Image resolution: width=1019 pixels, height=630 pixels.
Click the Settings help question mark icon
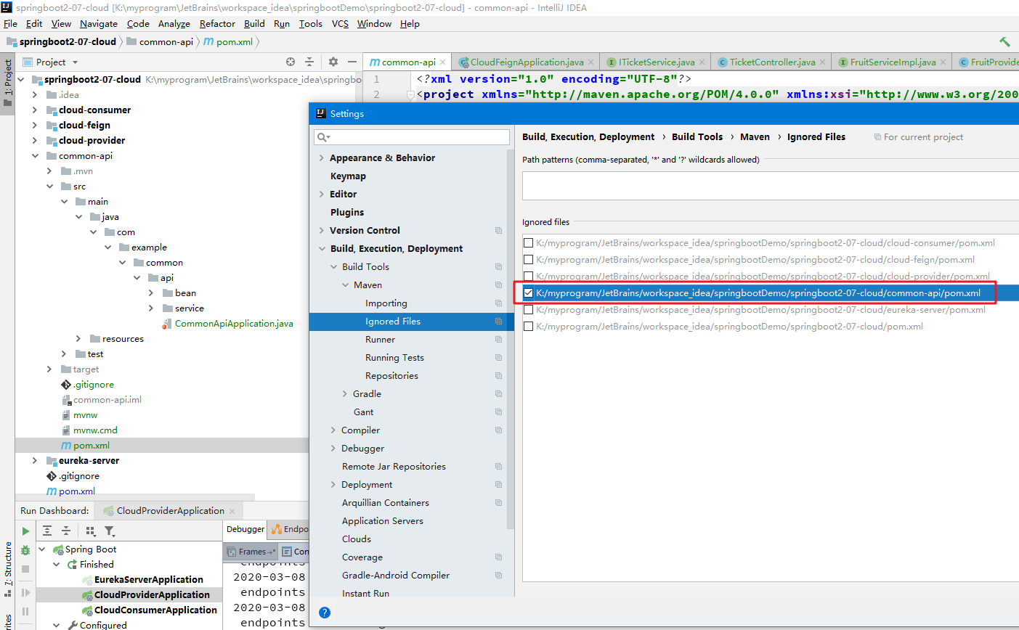click(325, 613)
